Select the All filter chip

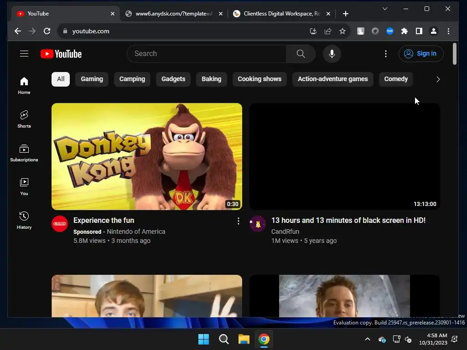click(61, 79)
